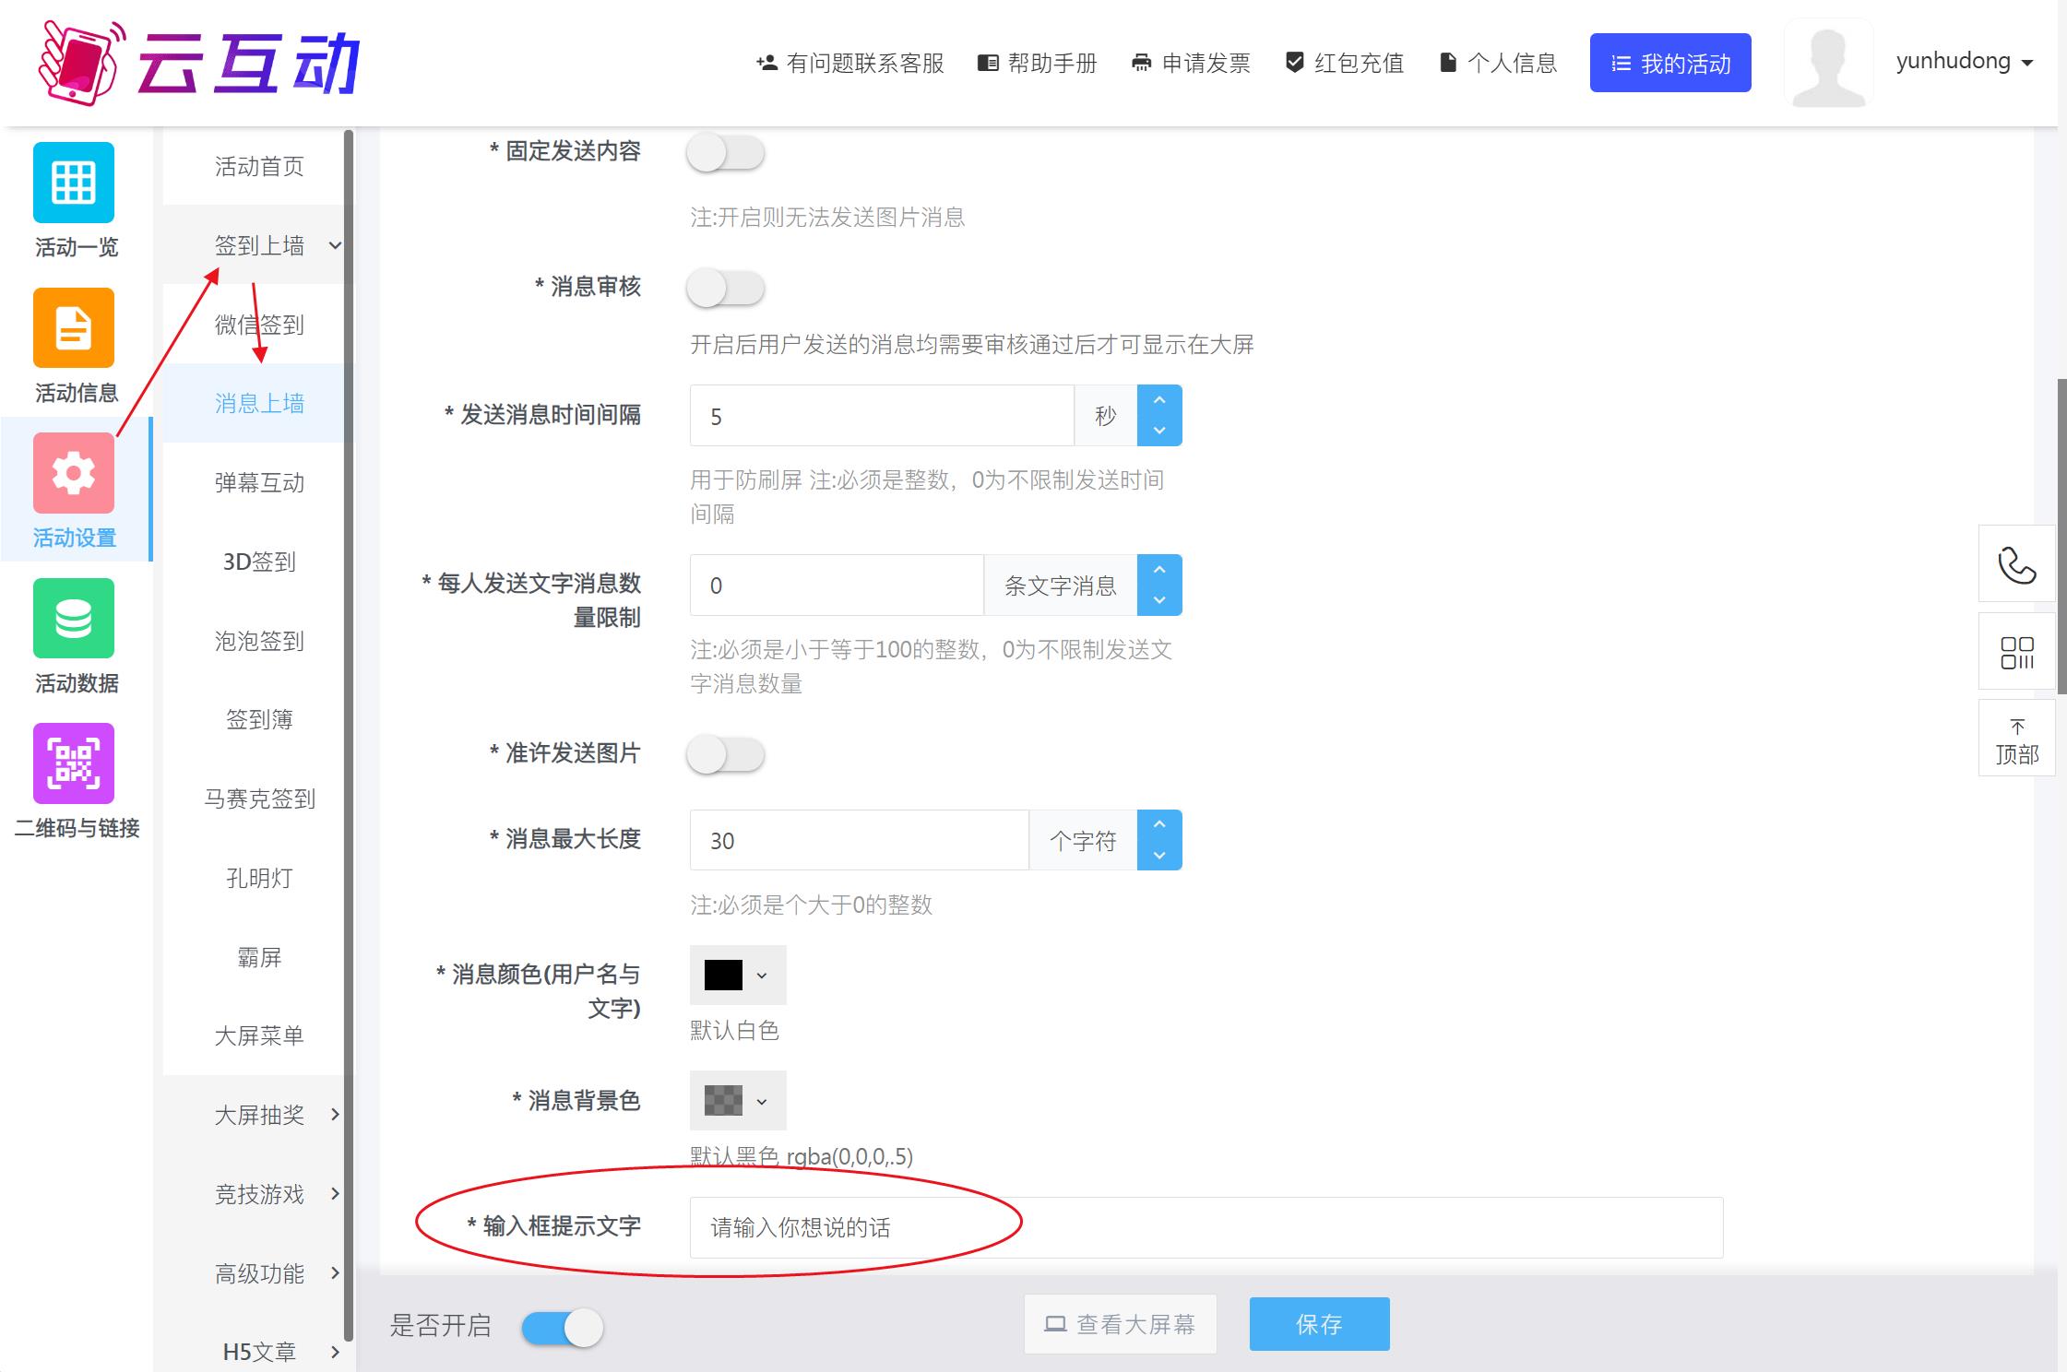Open the QR code floating icon
The height and width of the screenshot is (1372, 2067).
pos(2016,652)
